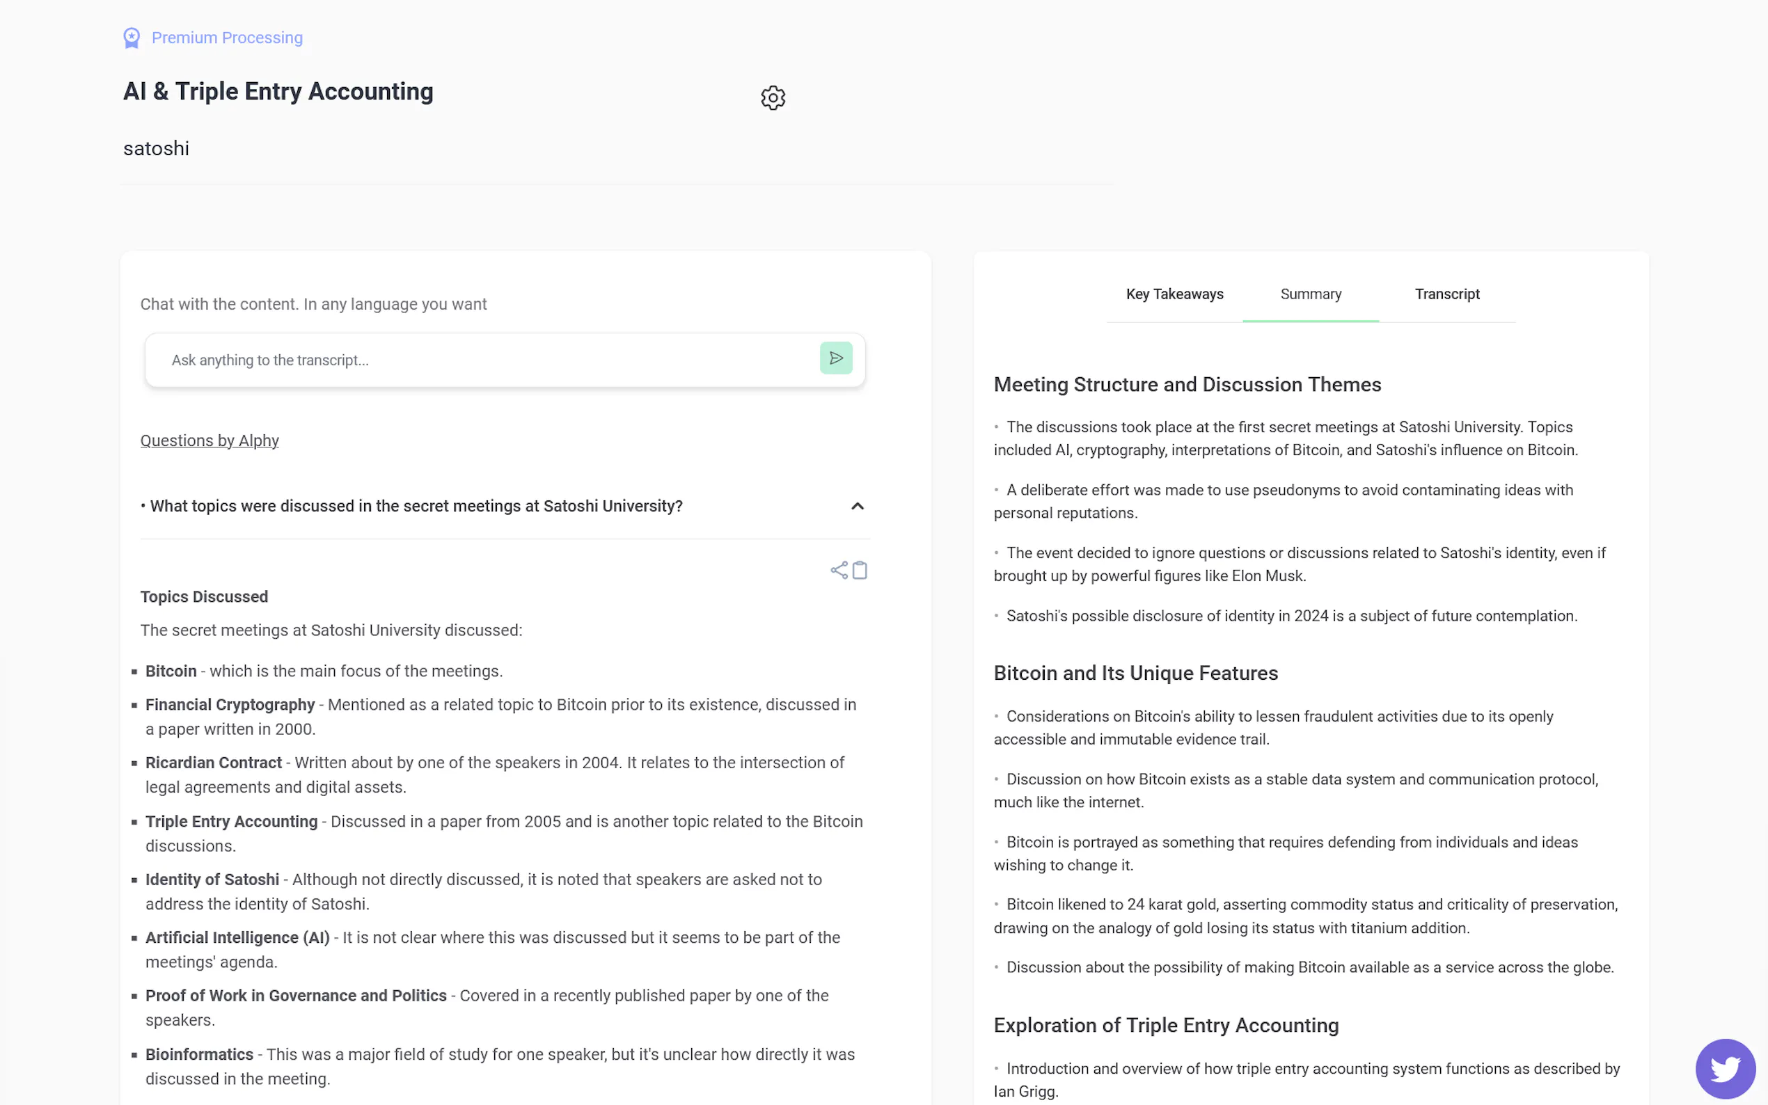Open the floating Twitter bird button
This screenshot has width=1768, height=1105.
tap(1725, 1068)
